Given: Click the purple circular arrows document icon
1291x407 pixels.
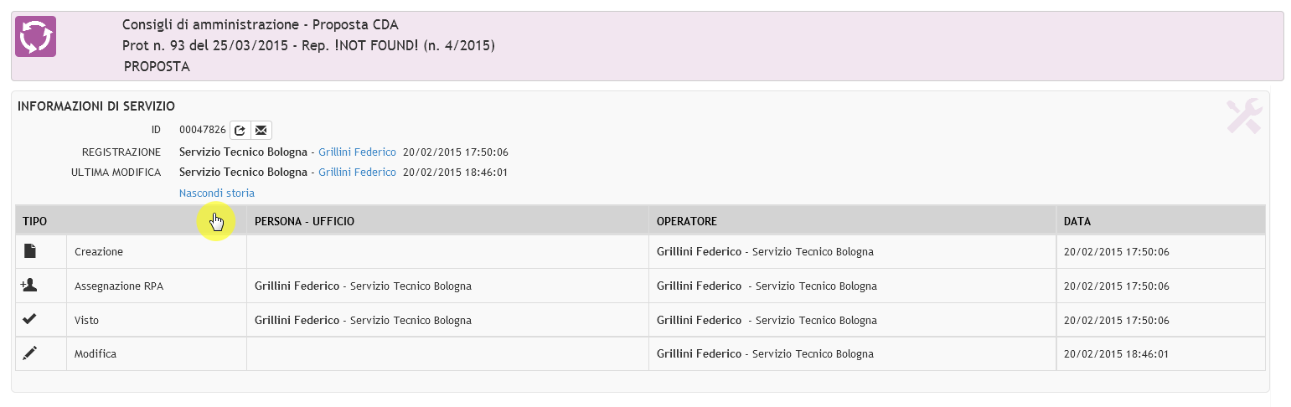Looking at the screenshot, I should coord(36,37).
